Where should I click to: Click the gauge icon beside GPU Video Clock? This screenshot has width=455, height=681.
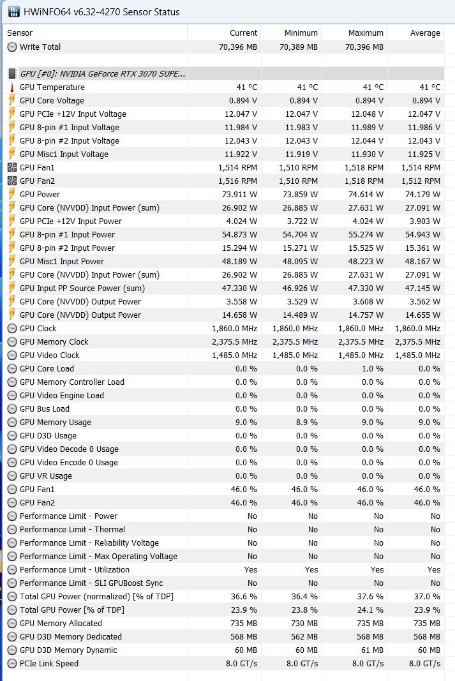point(12,355)
